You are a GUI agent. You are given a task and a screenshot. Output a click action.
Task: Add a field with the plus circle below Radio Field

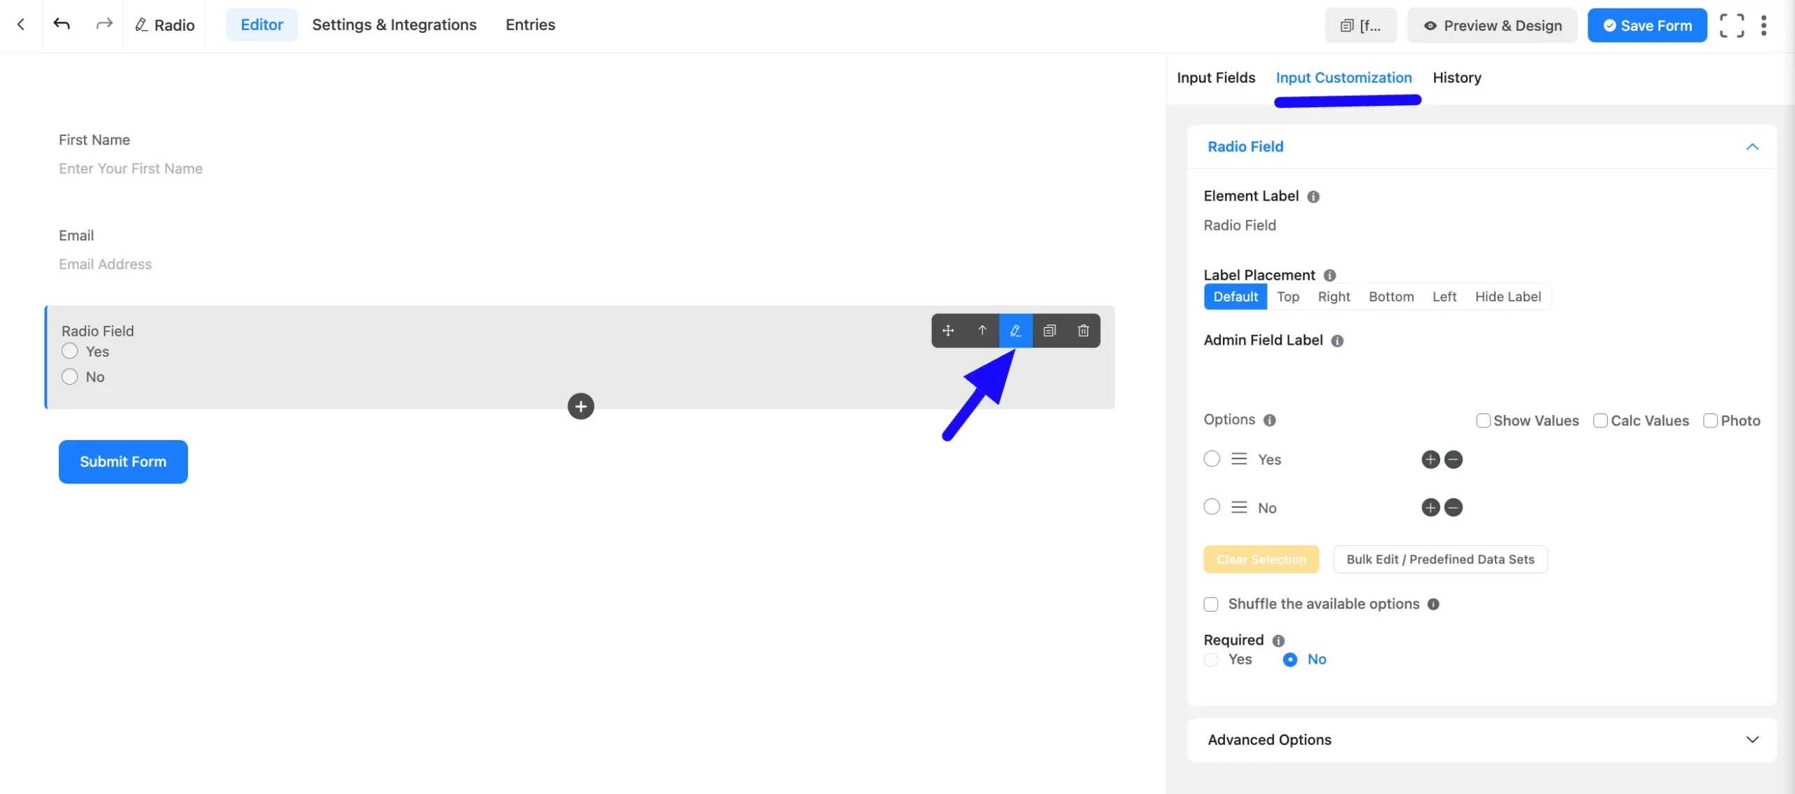click(x=581, y=406)
